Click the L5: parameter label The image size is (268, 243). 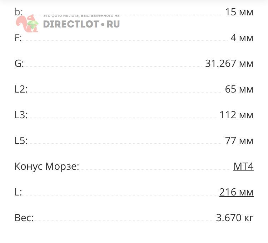click(x=21, y=140)
